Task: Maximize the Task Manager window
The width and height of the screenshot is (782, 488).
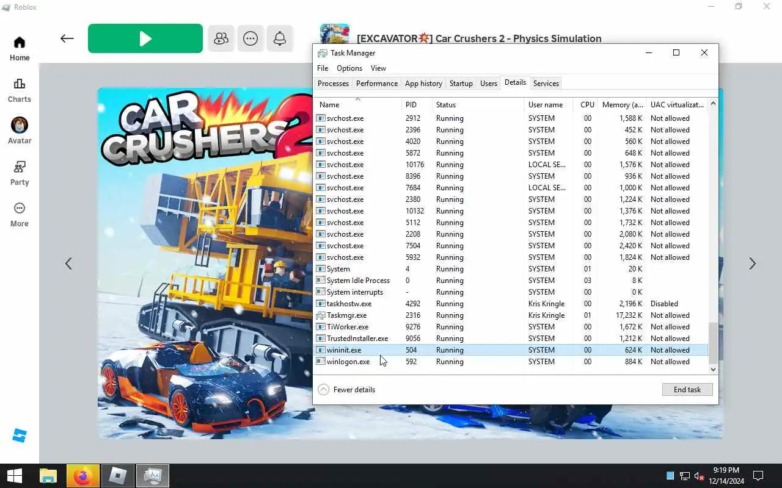Action: point(676,53)
